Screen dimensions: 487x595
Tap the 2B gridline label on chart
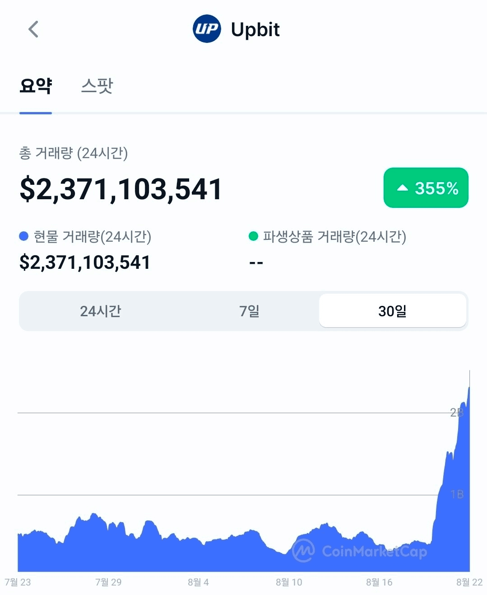click(457, 412)
